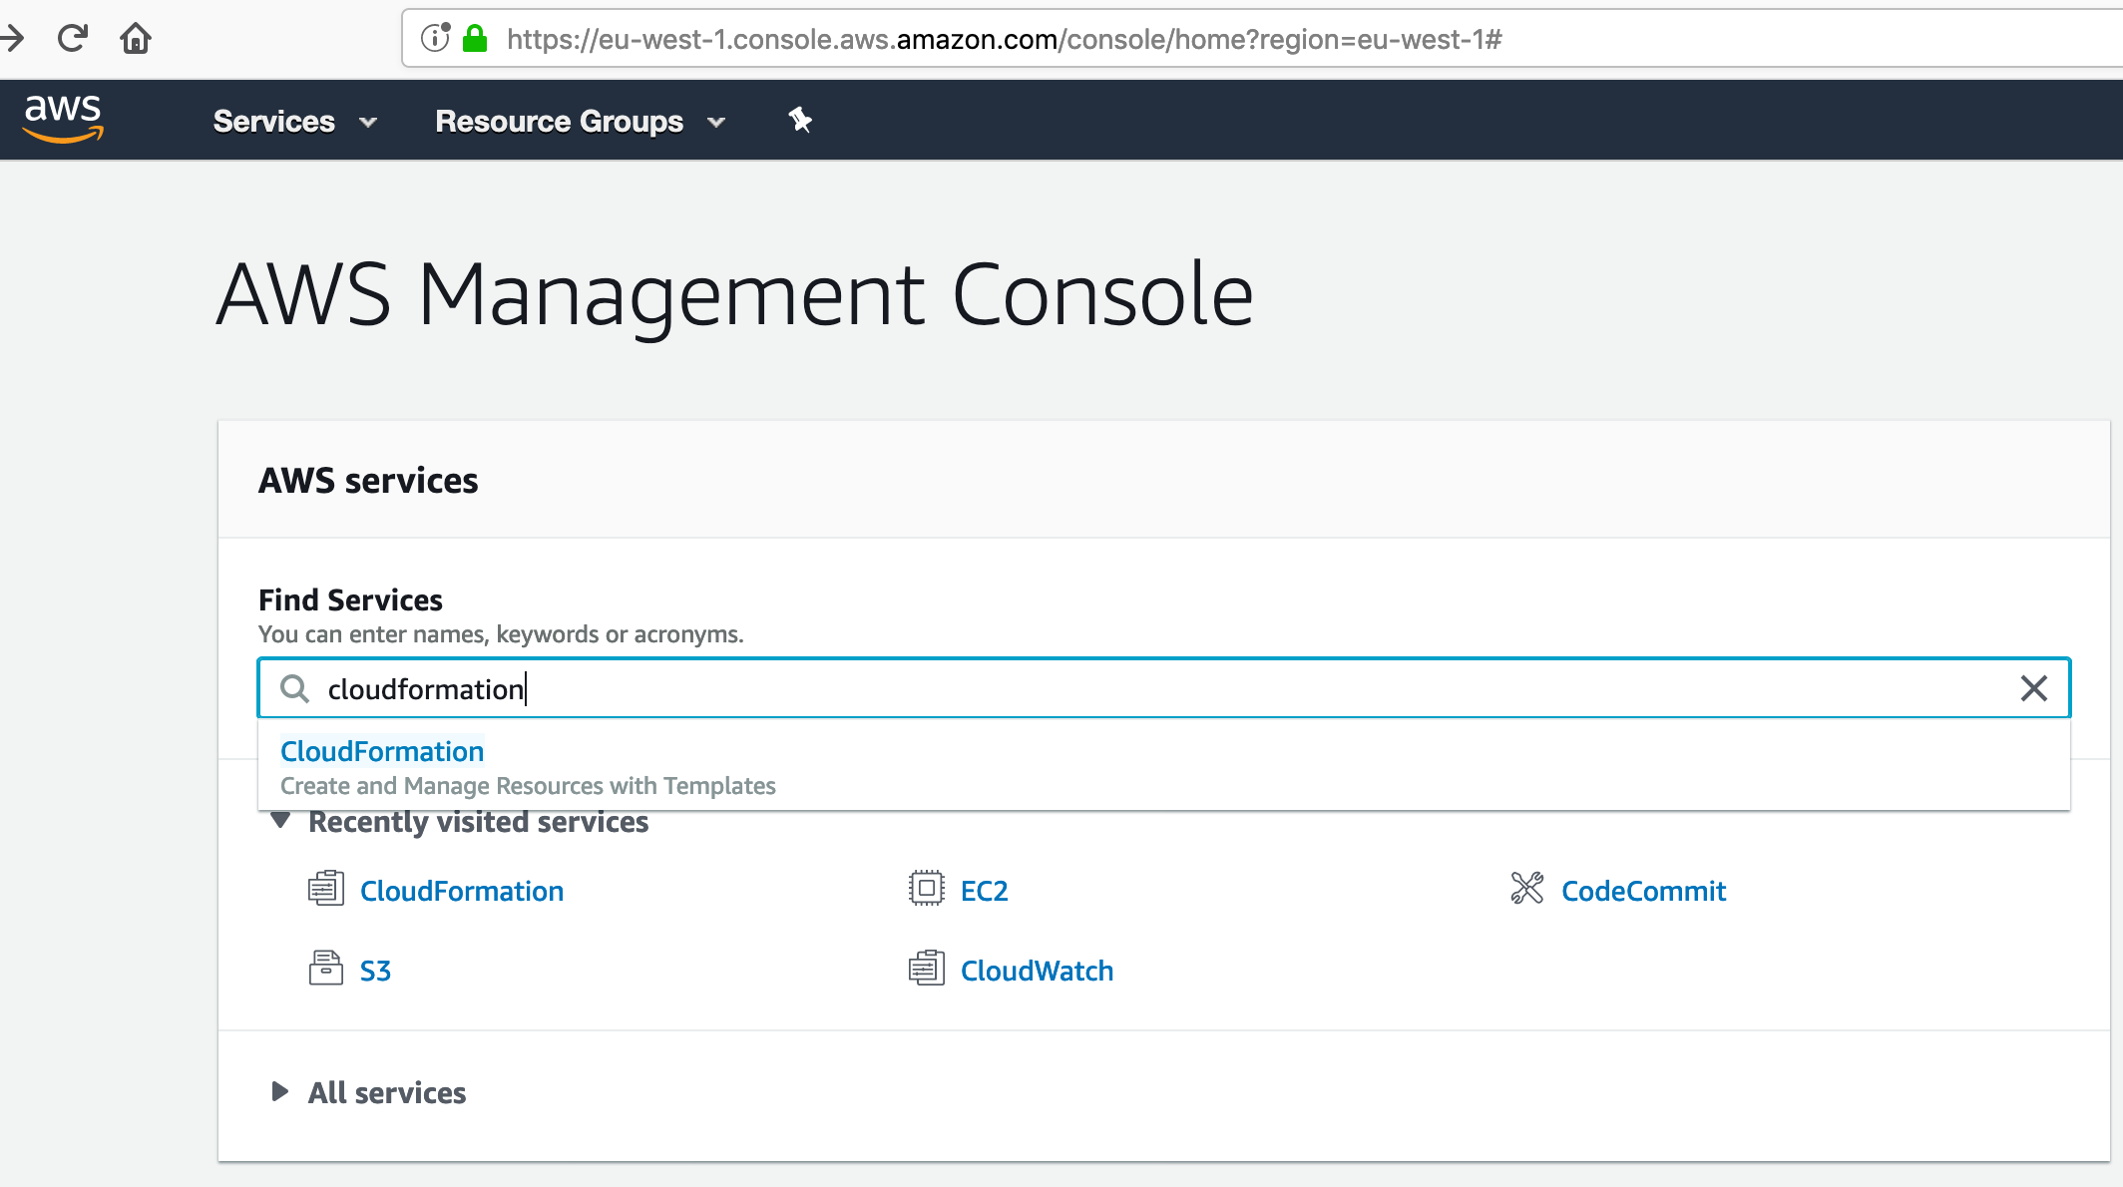This screenshot has height=1187, width=2123.
Task: Open S3 from recently visited services
Action: click(x=375, y=971)
